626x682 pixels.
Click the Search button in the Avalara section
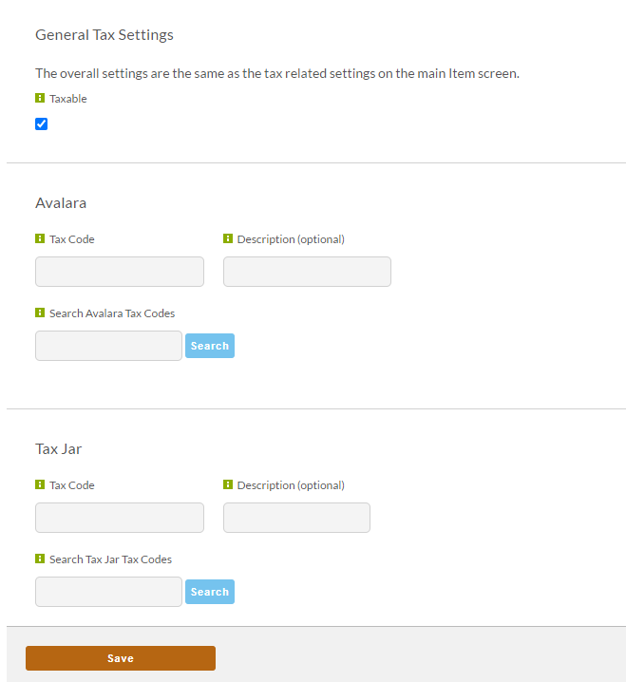[x=210, y=346]
